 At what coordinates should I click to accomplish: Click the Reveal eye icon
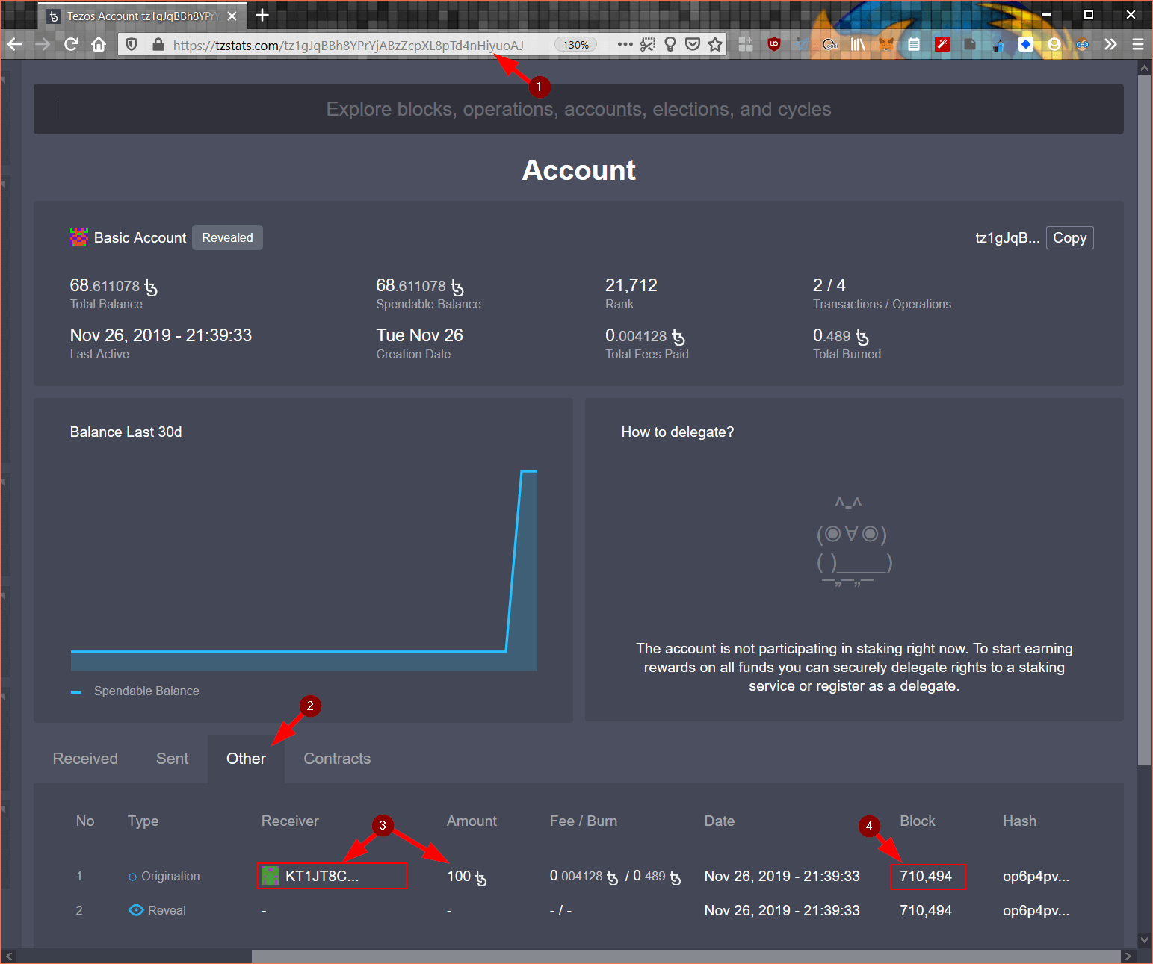[x=136, y=910]
